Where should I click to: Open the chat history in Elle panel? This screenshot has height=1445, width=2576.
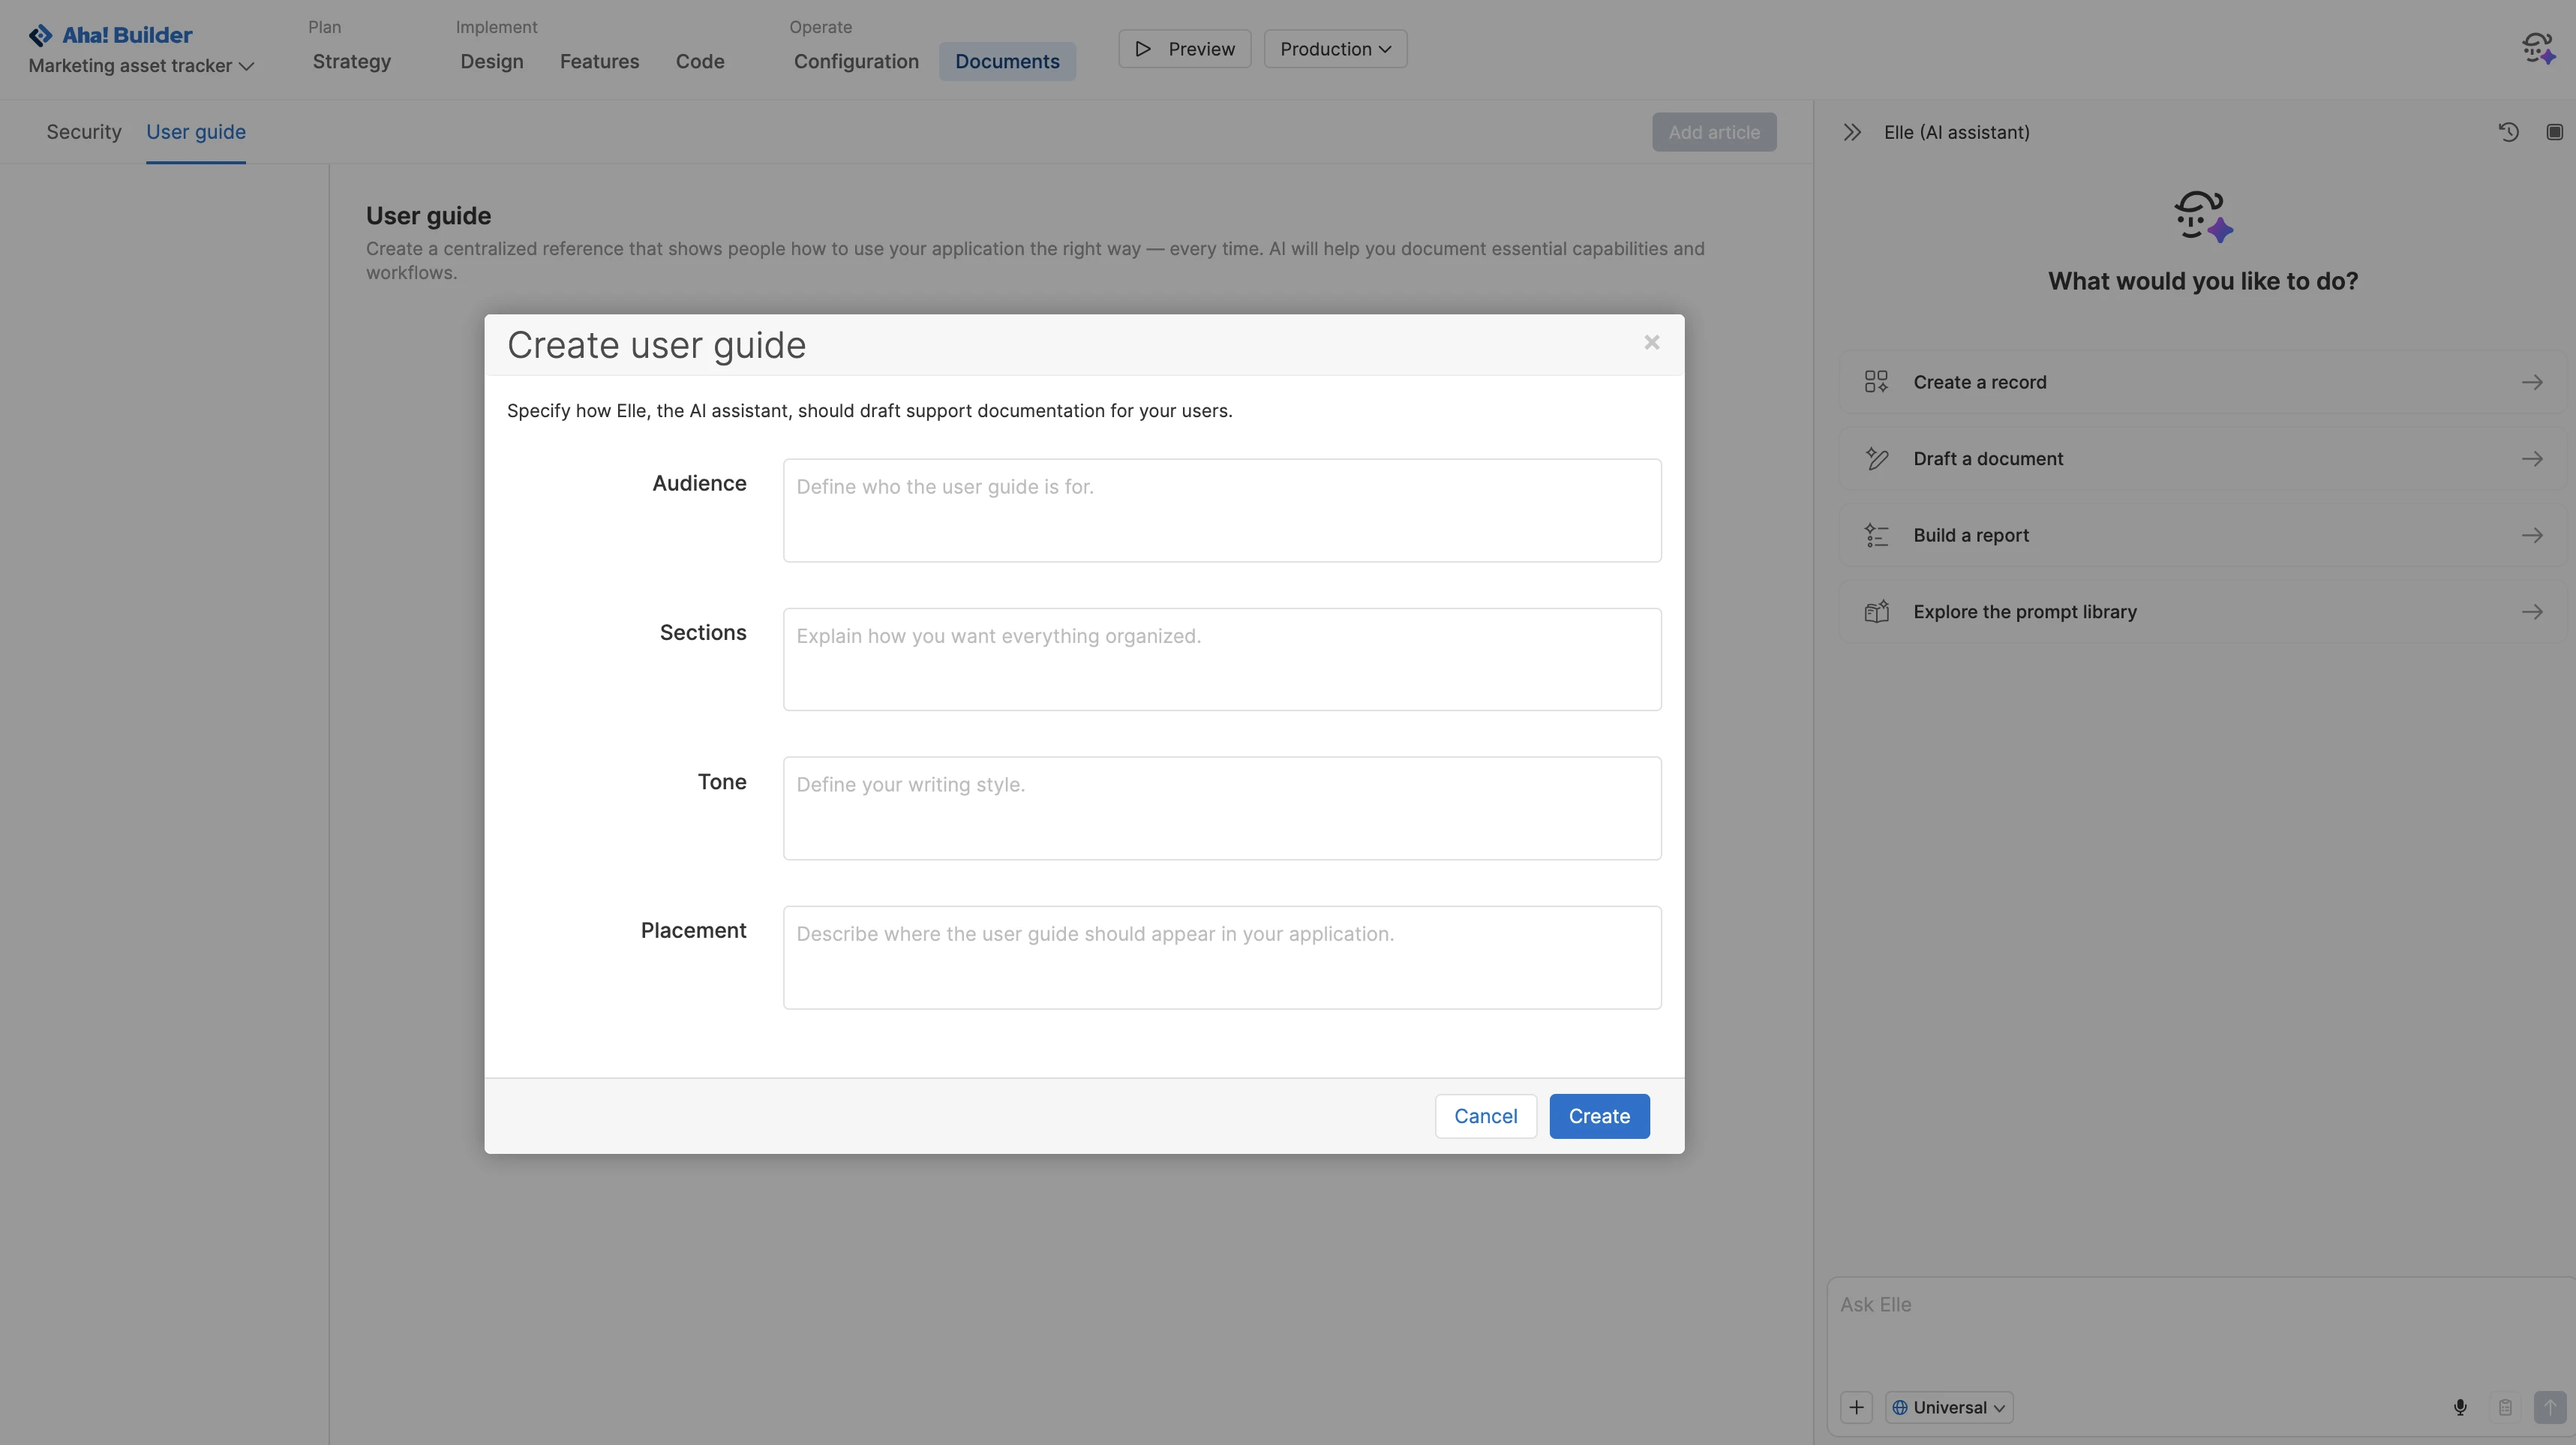coord(2508,131)
